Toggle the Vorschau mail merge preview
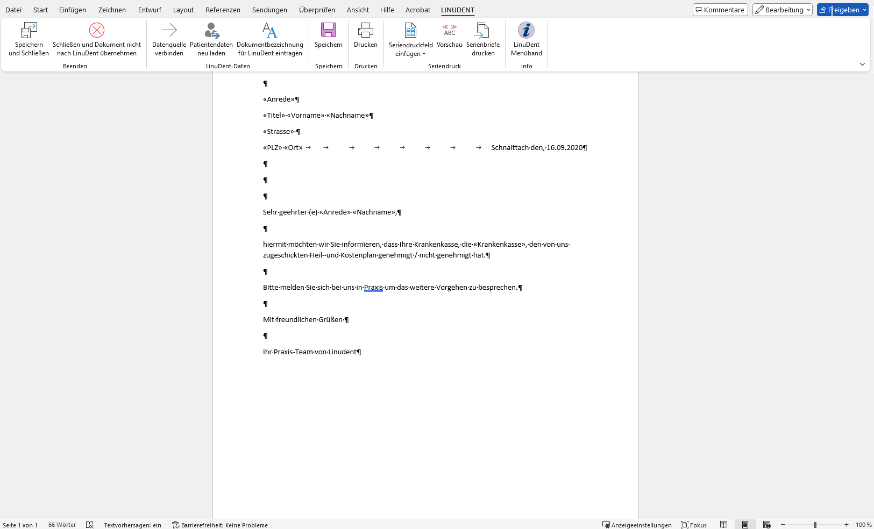The width and height of the screenshot is (874, 529). click(x=450, y=31)
